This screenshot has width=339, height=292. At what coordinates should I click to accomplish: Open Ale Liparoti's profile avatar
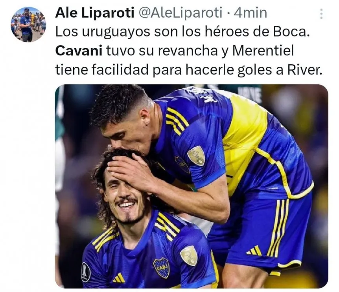click(x=28, y=24)
